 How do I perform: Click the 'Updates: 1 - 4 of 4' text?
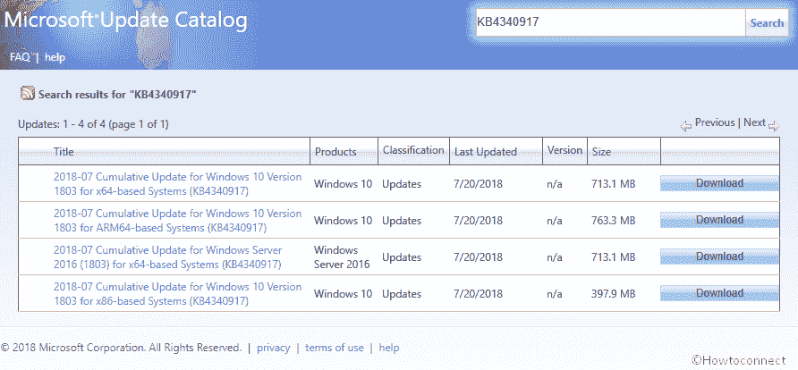[x=93, y=124]
